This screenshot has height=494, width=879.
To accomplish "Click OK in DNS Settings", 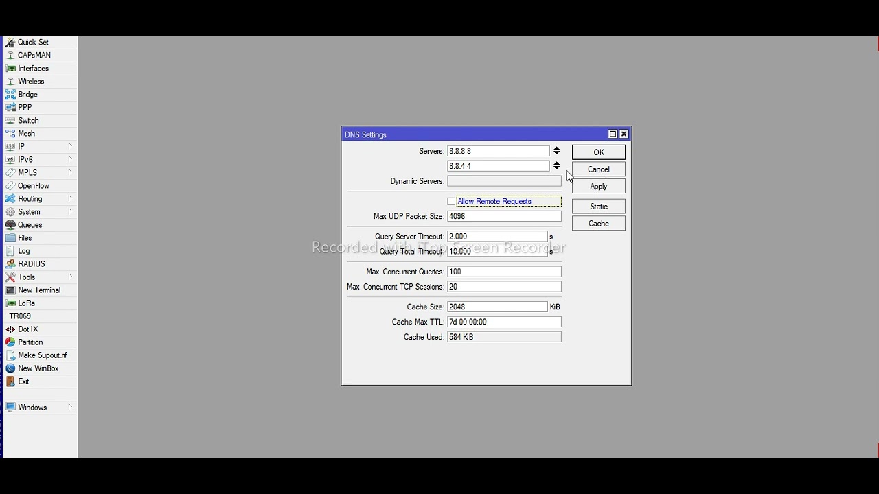I will point(599,152).
